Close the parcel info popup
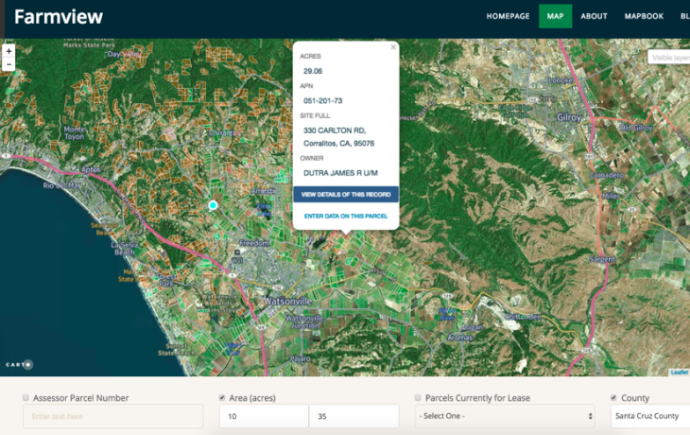 pyautogui.click(x=393, y=47)
